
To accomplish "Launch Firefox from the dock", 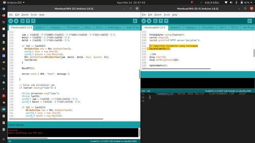I will click(x=4, y=15).
